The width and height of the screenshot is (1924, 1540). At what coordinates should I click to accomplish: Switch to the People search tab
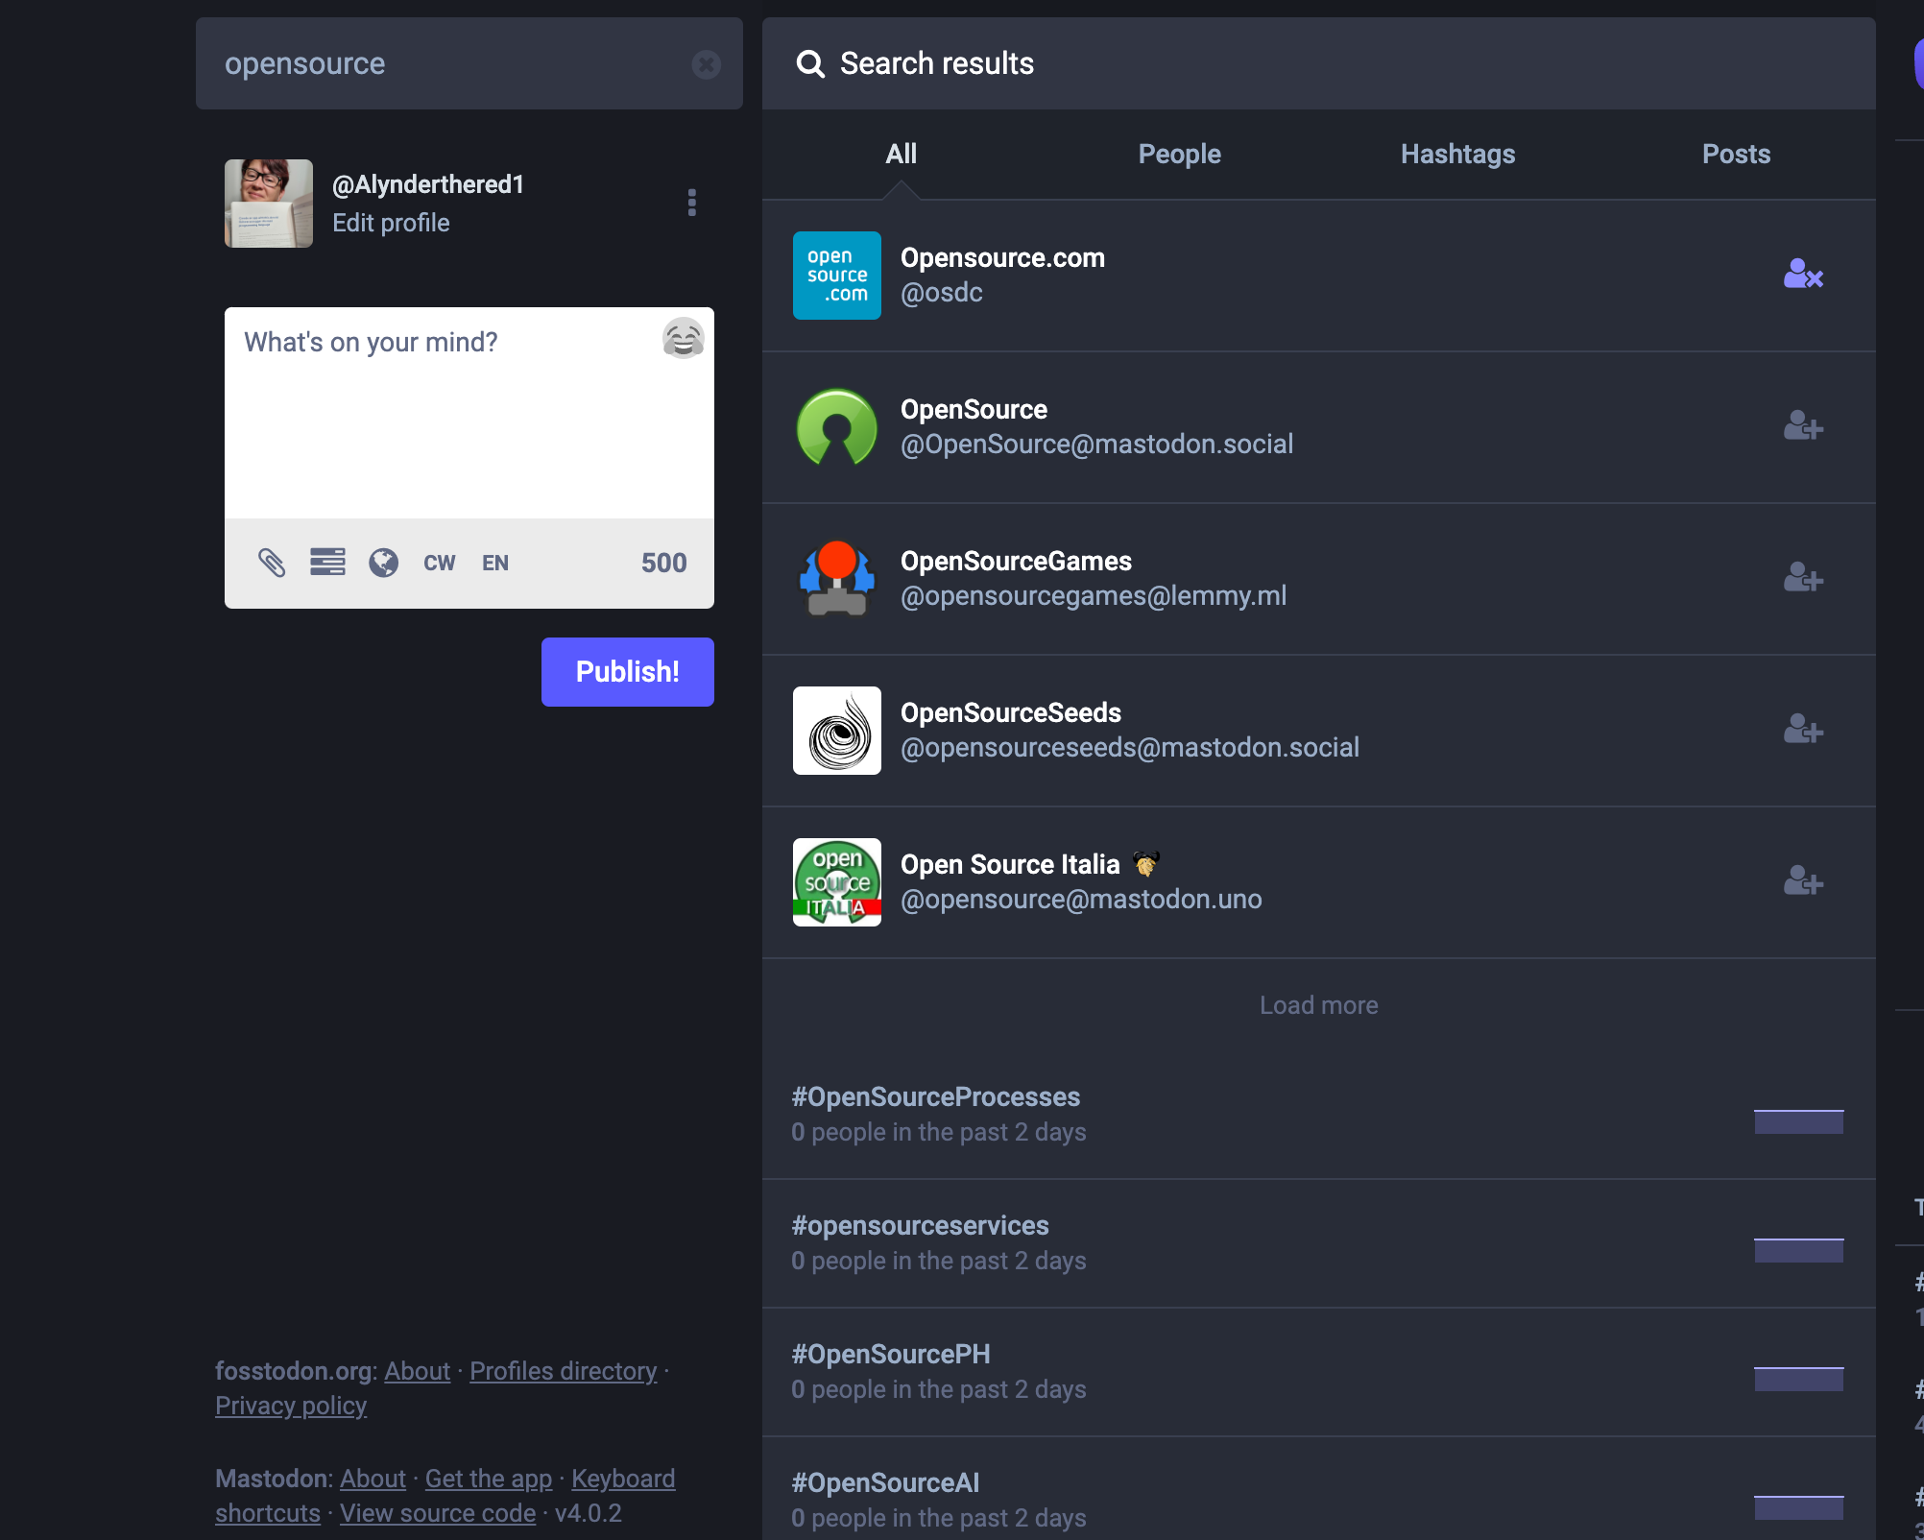[1178, 153]
